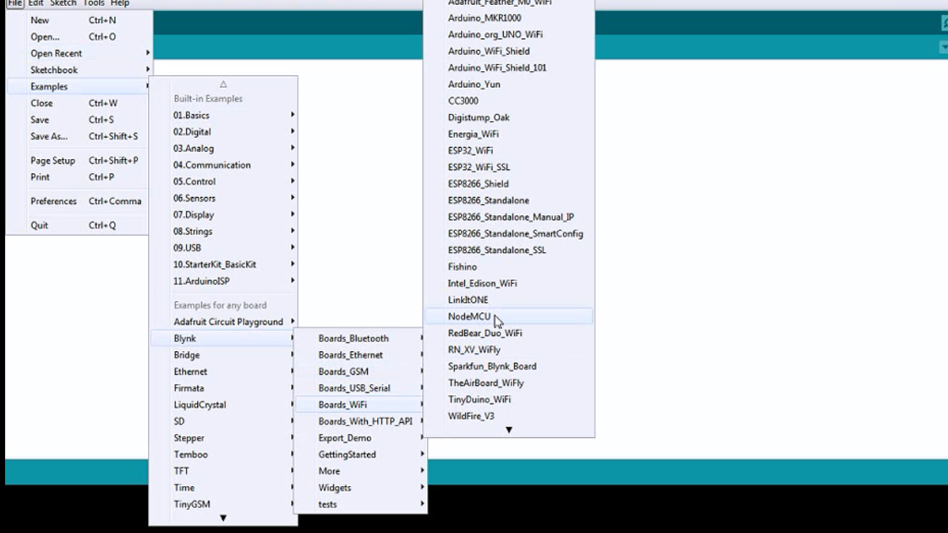The width and height of the screenshot is (948, 533).
Task: Open the Sketch menu
Action: 63,3
